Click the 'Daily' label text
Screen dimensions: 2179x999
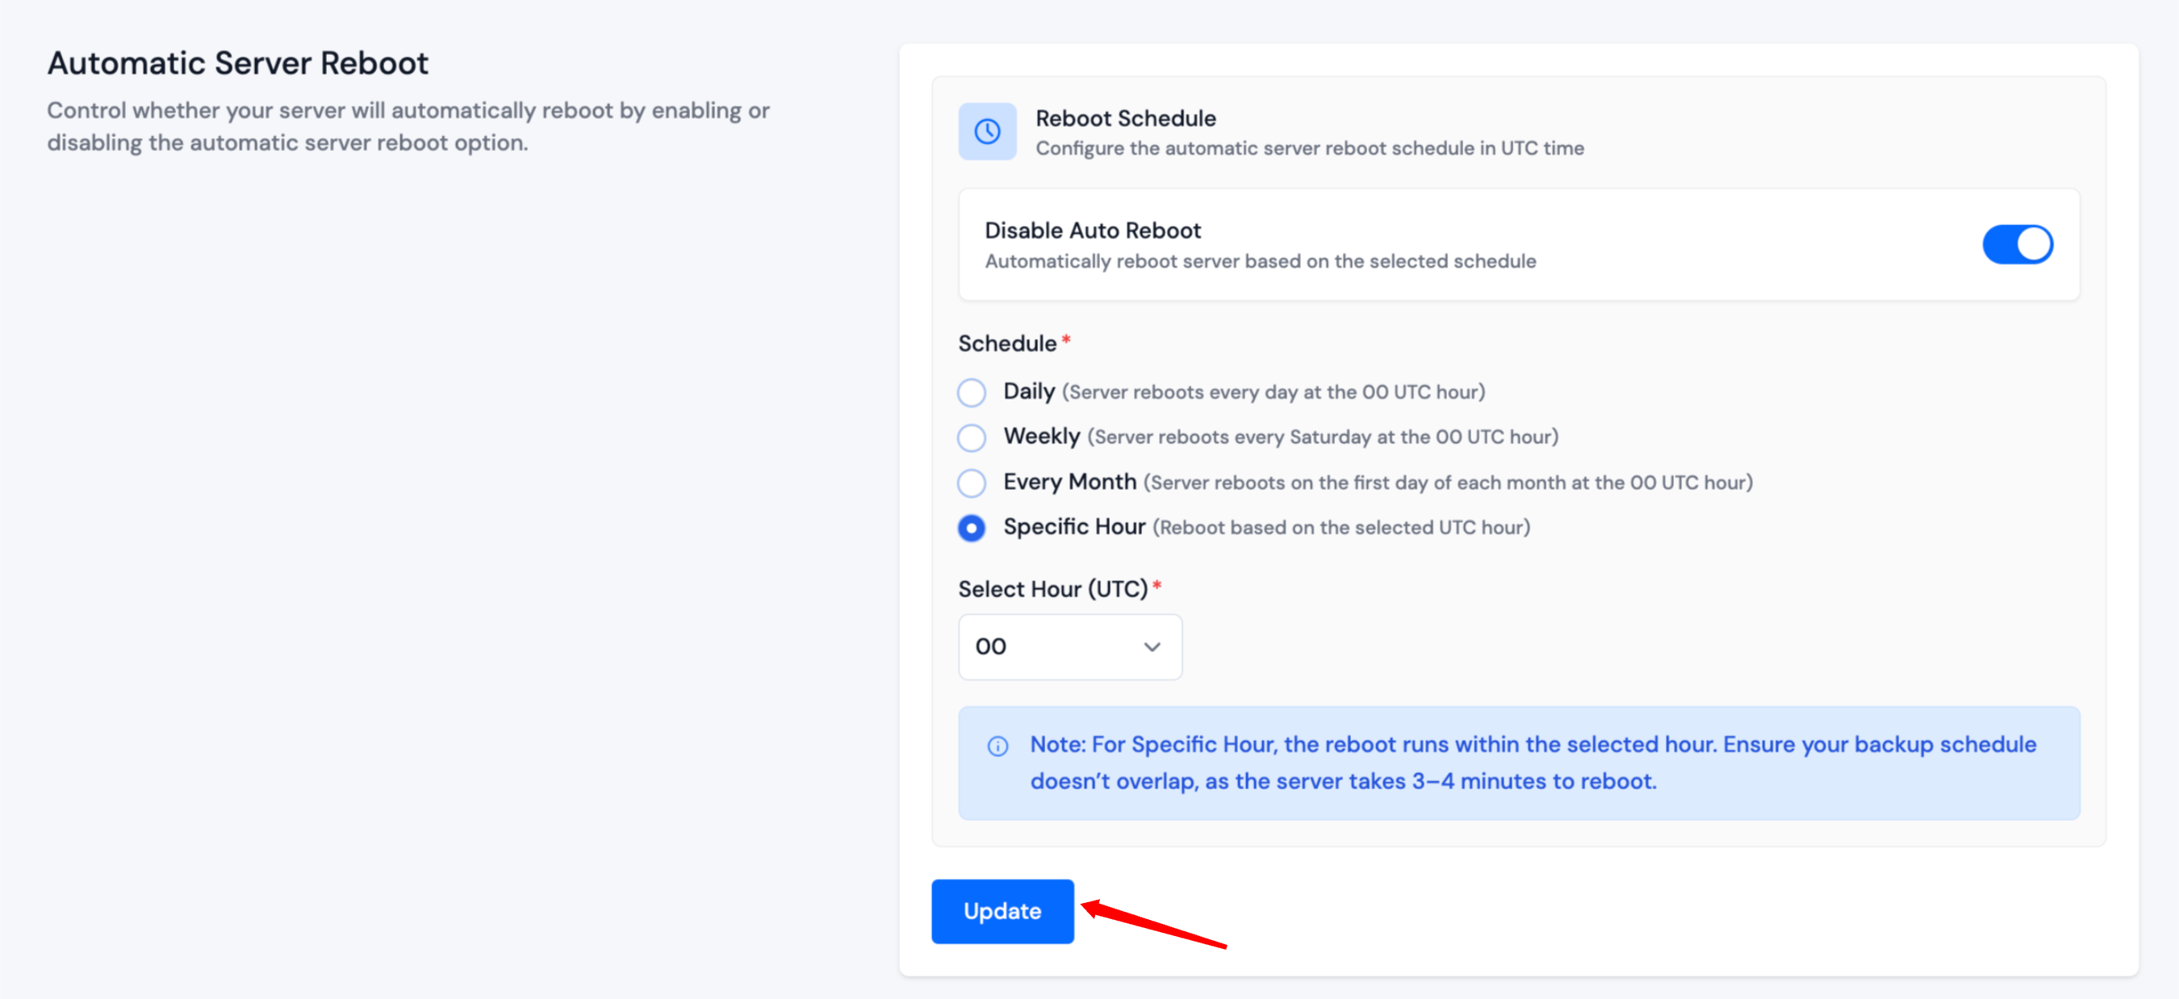[x=1029, y=391]
